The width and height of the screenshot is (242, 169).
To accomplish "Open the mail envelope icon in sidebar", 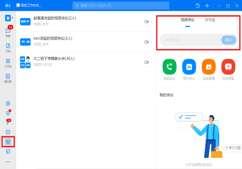I will pos(8,132).
